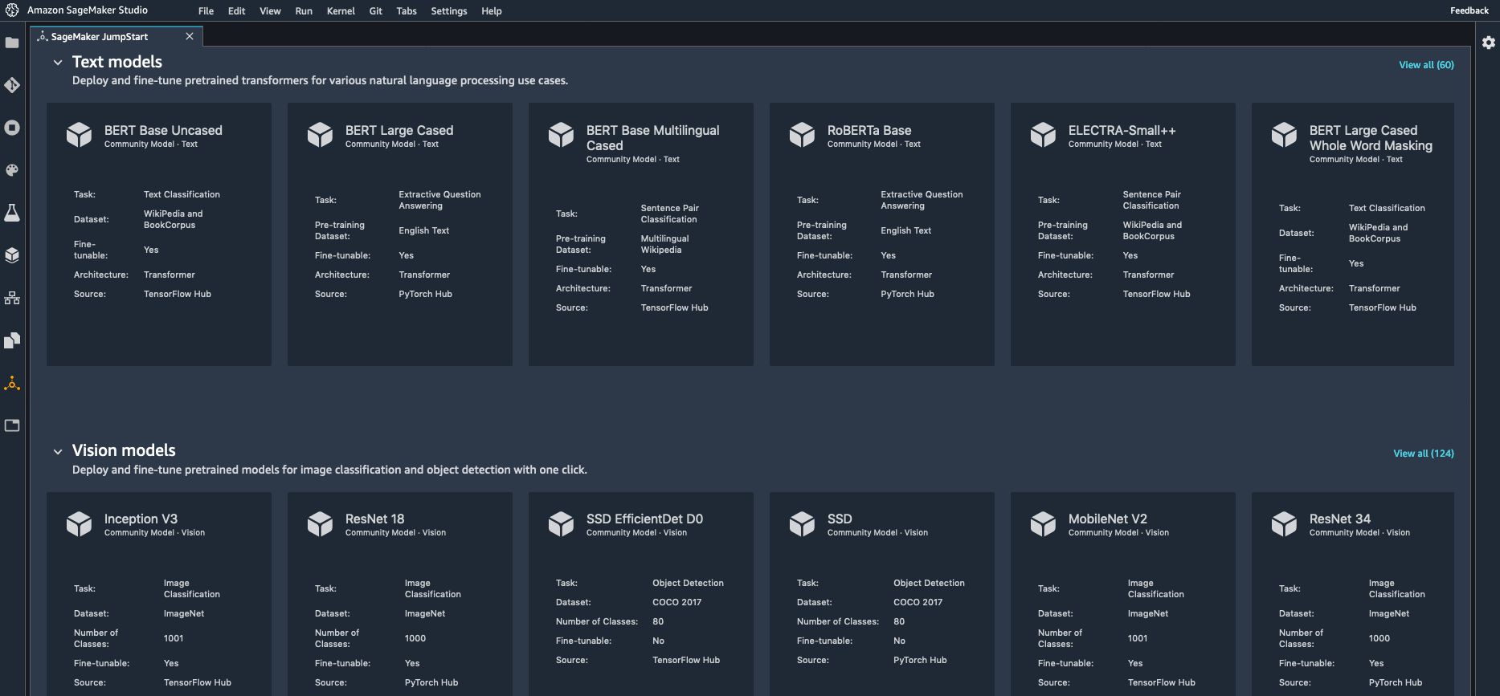Click the Feedback button
The image size is (1500, 696).
click(x=1469, y=10)
